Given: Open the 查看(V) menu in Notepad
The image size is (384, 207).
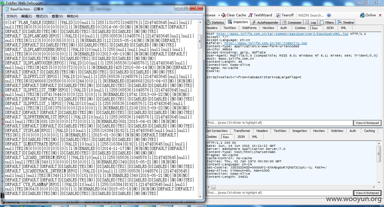Looking at the screenshot, I should (57, 16).
